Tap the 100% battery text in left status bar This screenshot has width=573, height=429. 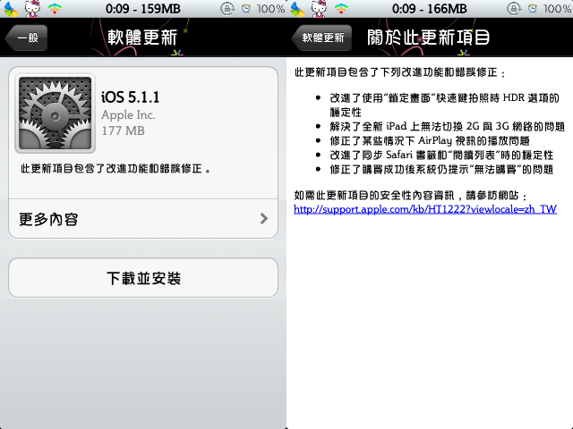(270, 9)
